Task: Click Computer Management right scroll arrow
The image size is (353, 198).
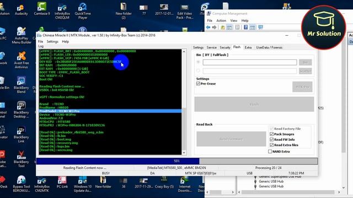Action: (339, 192)
